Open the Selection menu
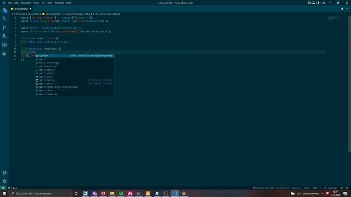351x197 pixels. click(26, 3)
